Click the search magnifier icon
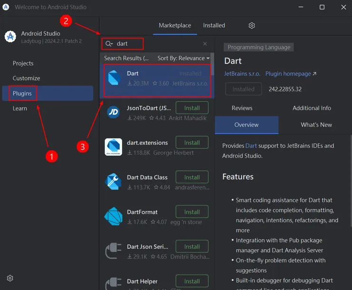The width and height of the screenshot is (352, 290). [x=109, y=44]
